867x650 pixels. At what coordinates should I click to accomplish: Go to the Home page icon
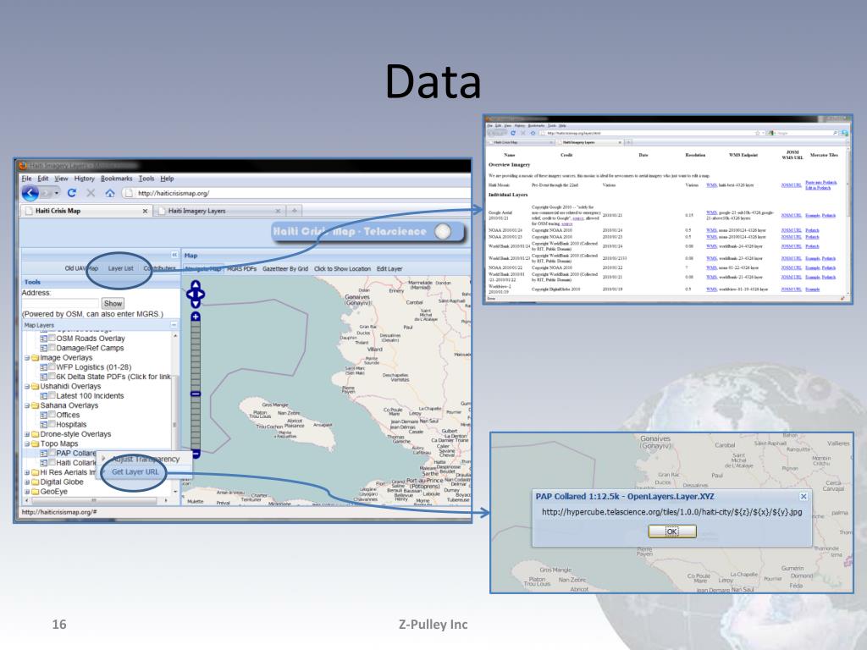tap(110, 193)
